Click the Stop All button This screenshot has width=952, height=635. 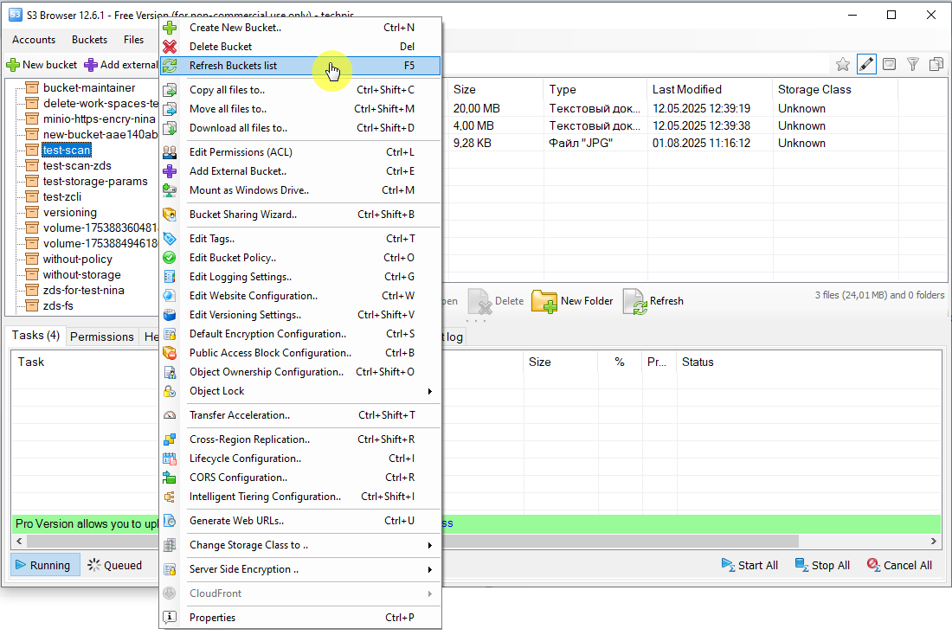coord(823,565)
